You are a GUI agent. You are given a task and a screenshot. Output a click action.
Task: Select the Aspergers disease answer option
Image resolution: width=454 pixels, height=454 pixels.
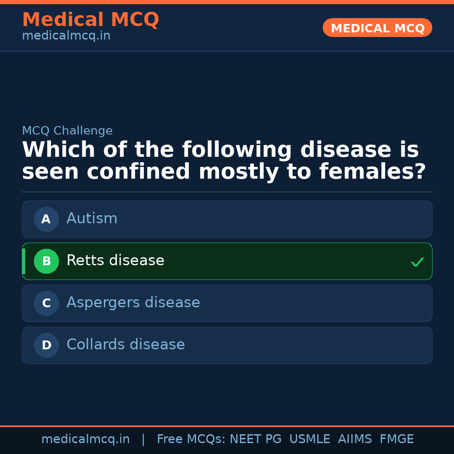click(x=227, y=303)
